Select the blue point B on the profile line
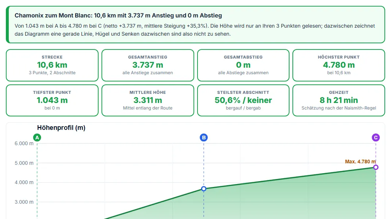 tap(204, 189)
